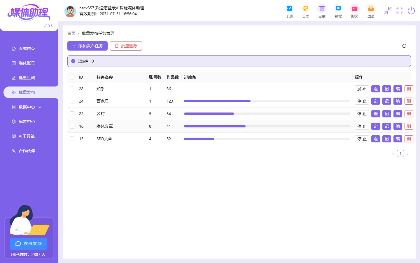Open 媒体账号 in the sidebar
420x263 pixels.
[x=27, y=63]
